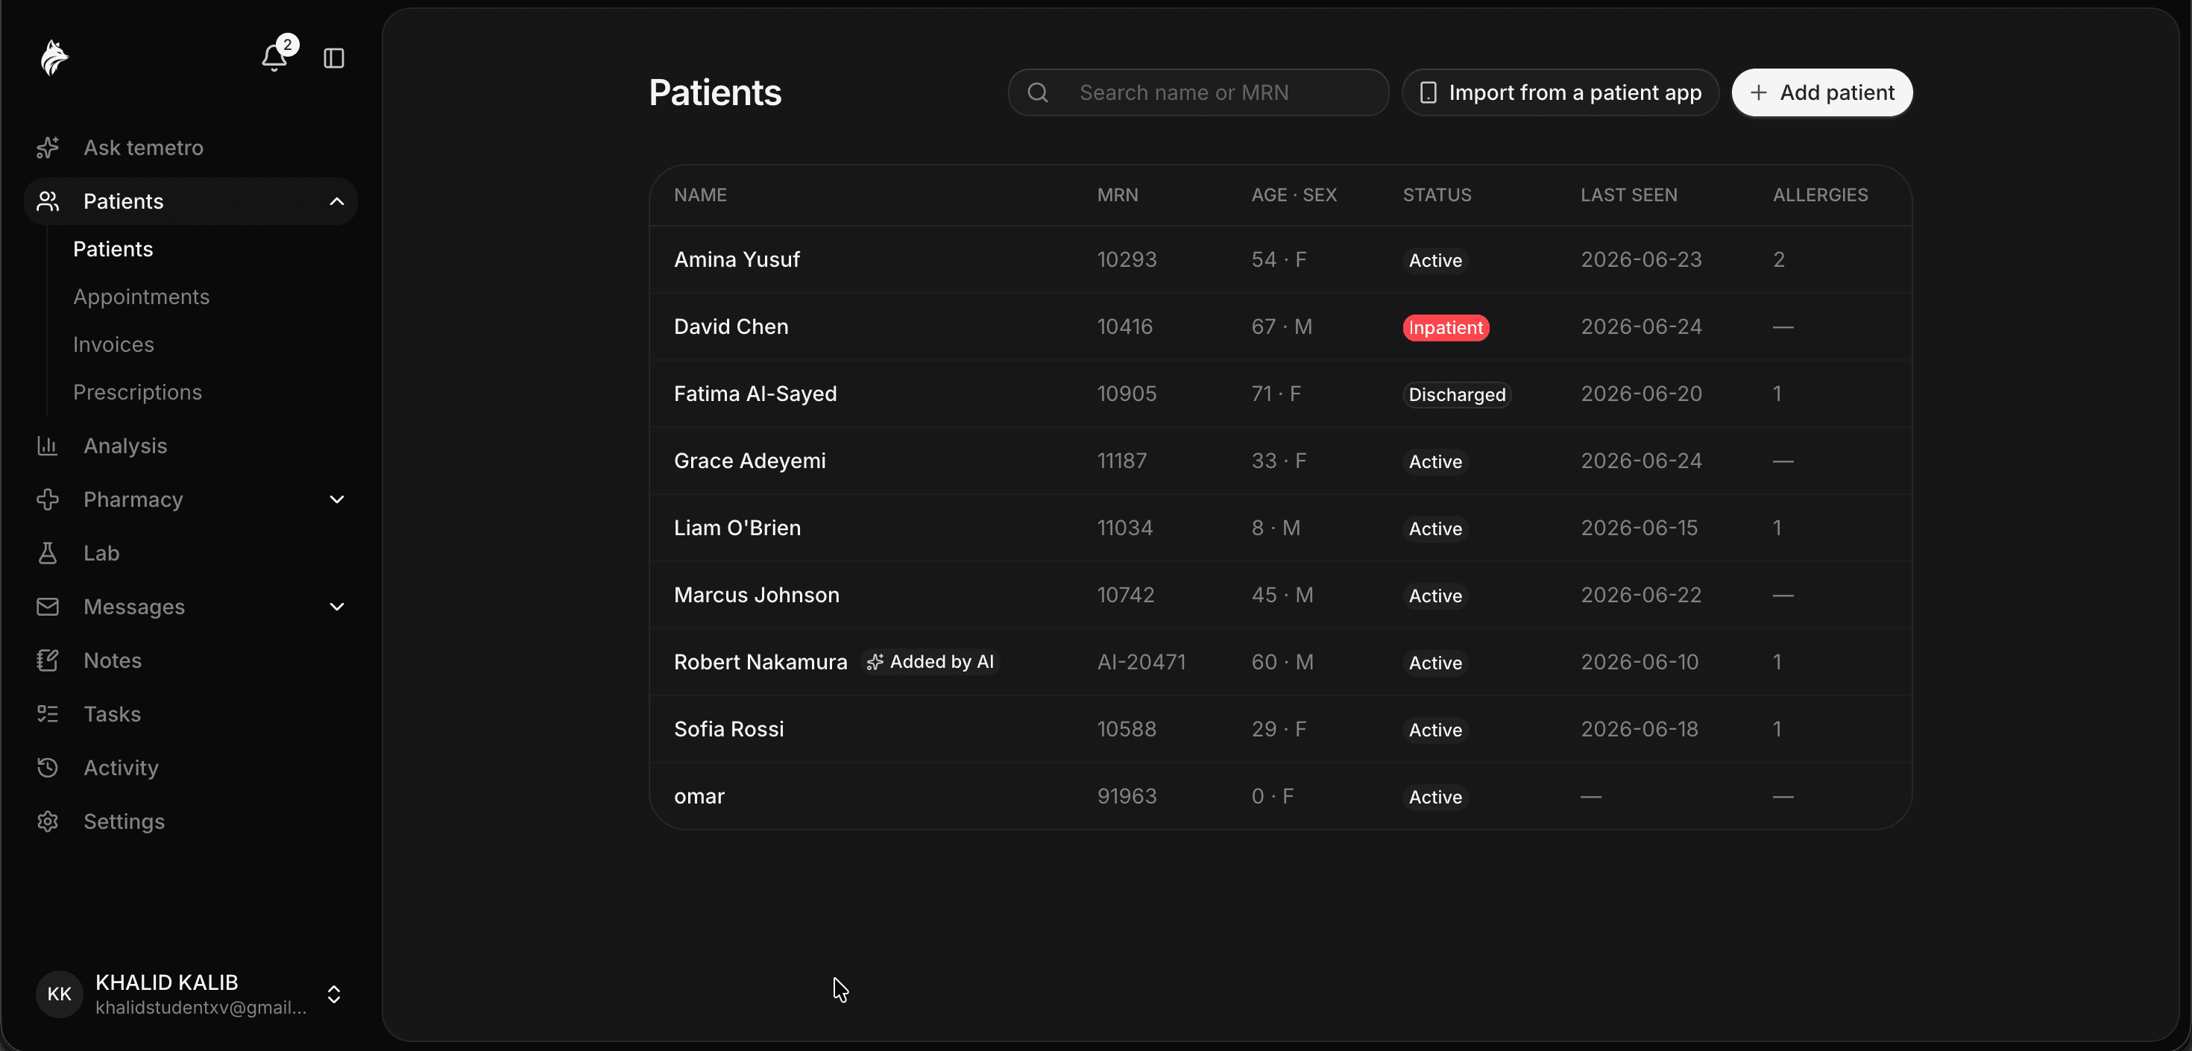
Task: Open the Activity page
Action: [191, 768]
